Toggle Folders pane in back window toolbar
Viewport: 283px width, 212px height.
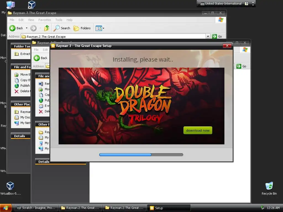point(82,28)
